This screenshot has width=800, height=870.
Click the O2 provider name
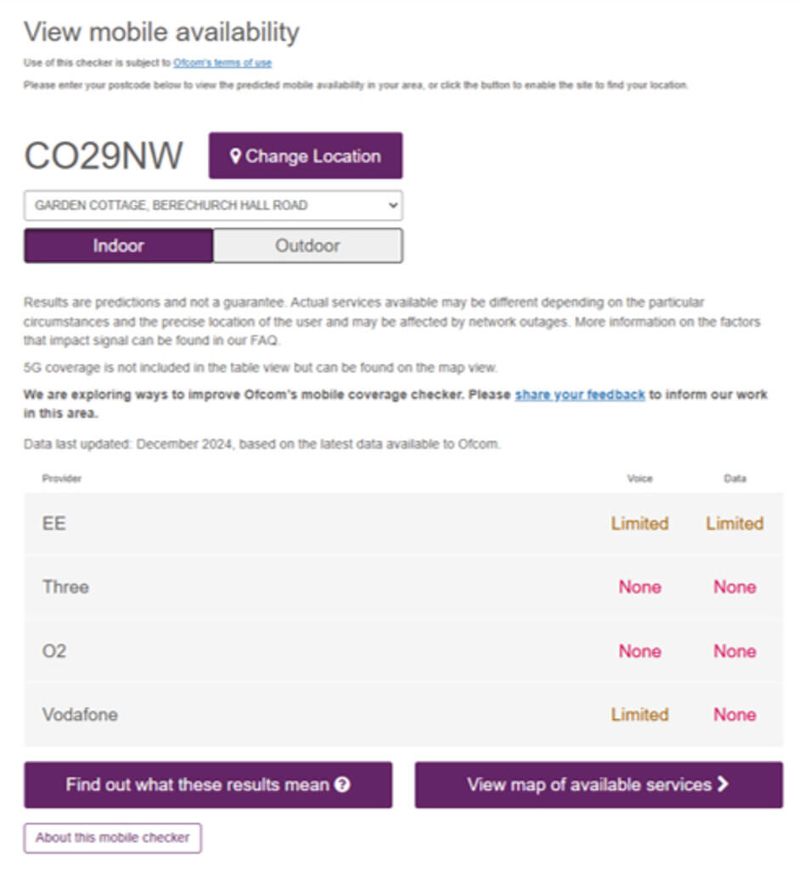[x=54, y=651]
